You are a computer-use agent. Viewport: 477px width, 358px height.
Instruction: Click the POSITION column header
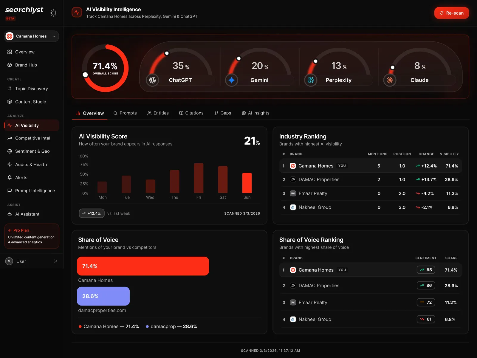[x=402, y=154]
